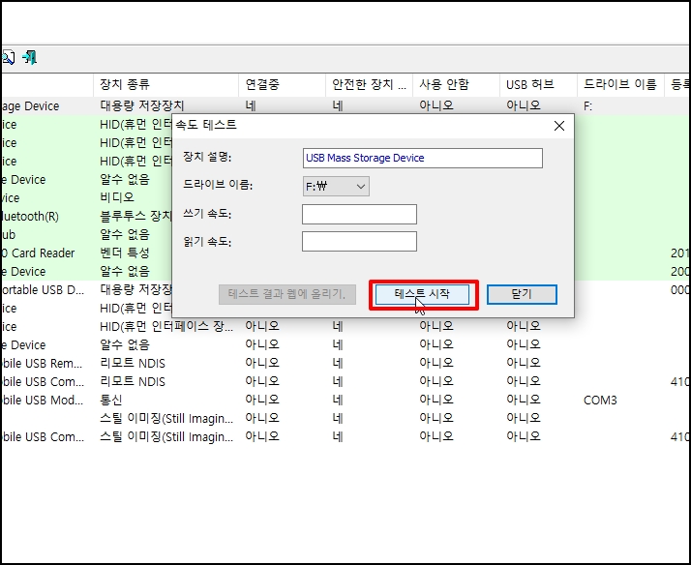Viewport: 691px width, 565px height.
Task: Click the Find magnifier icon in toolbar
Action: click(x=8, y=58)
